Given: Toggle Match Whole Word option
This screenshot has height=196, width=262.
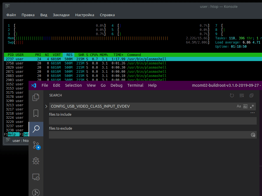Looking at the screenshot, I should (245, 106).
